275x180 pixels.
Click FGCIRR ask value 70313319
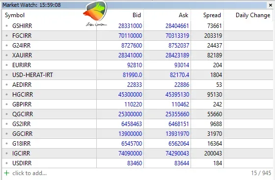(177, 36)
